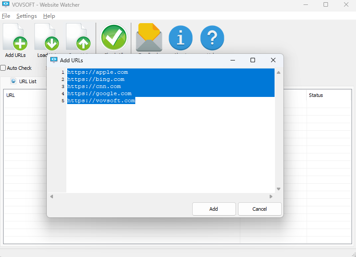Viewport: 356px width, 257px height.
Task: Minimize the Add URLs dialog
Action: coord(233,60)
